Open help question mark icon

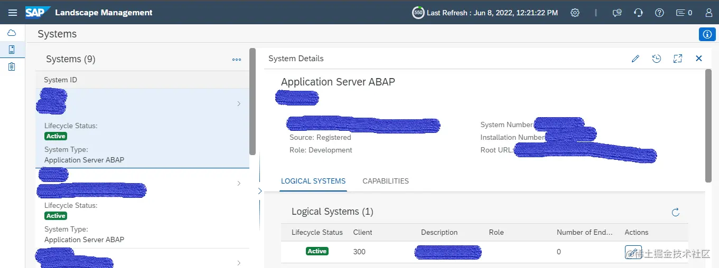click(x=659, y=13)
